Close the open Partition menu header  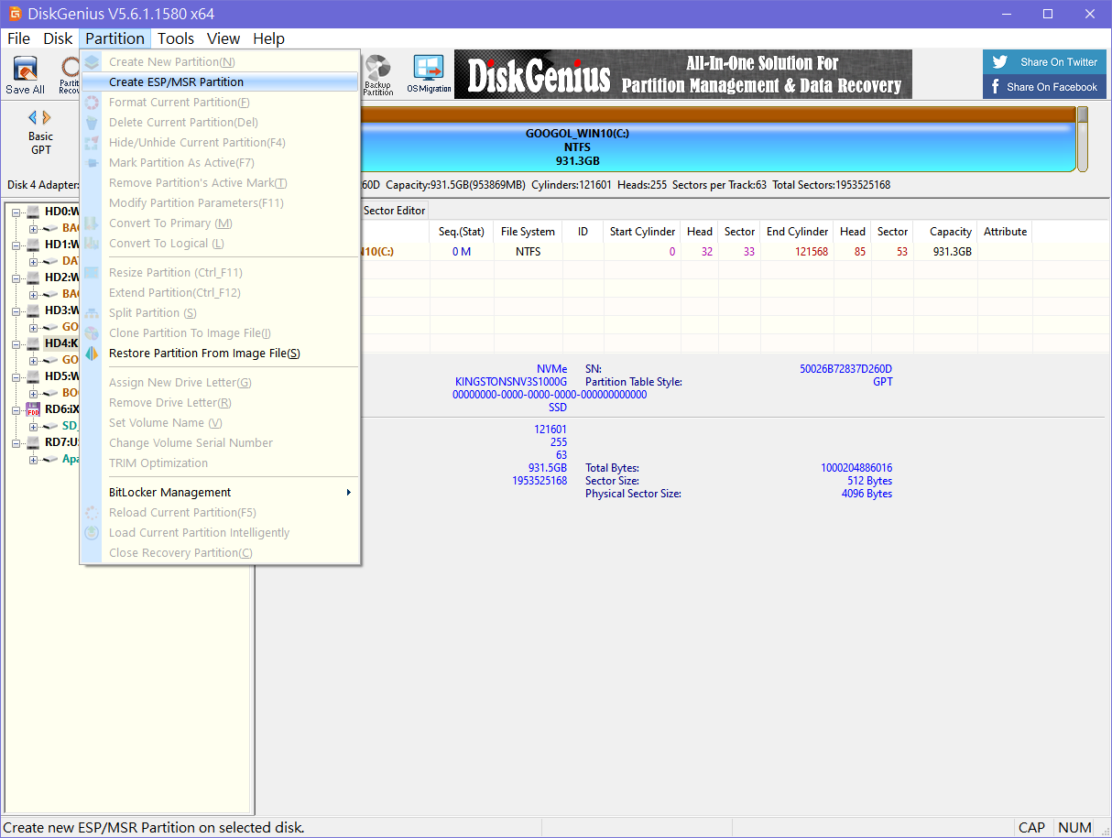[x=115, y=38]
